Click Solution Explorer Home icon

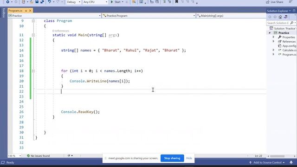coord(280,17)
